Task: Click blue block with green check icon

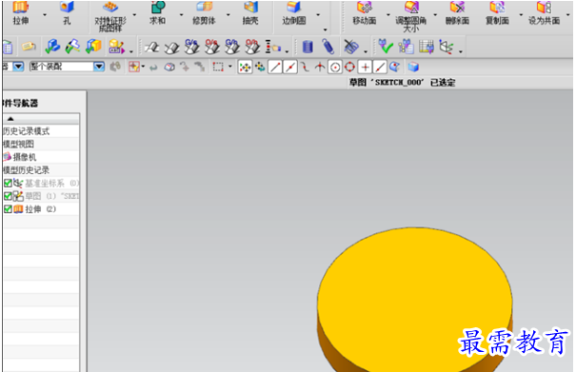Action: pyautogui.click(x=52, y=47)
